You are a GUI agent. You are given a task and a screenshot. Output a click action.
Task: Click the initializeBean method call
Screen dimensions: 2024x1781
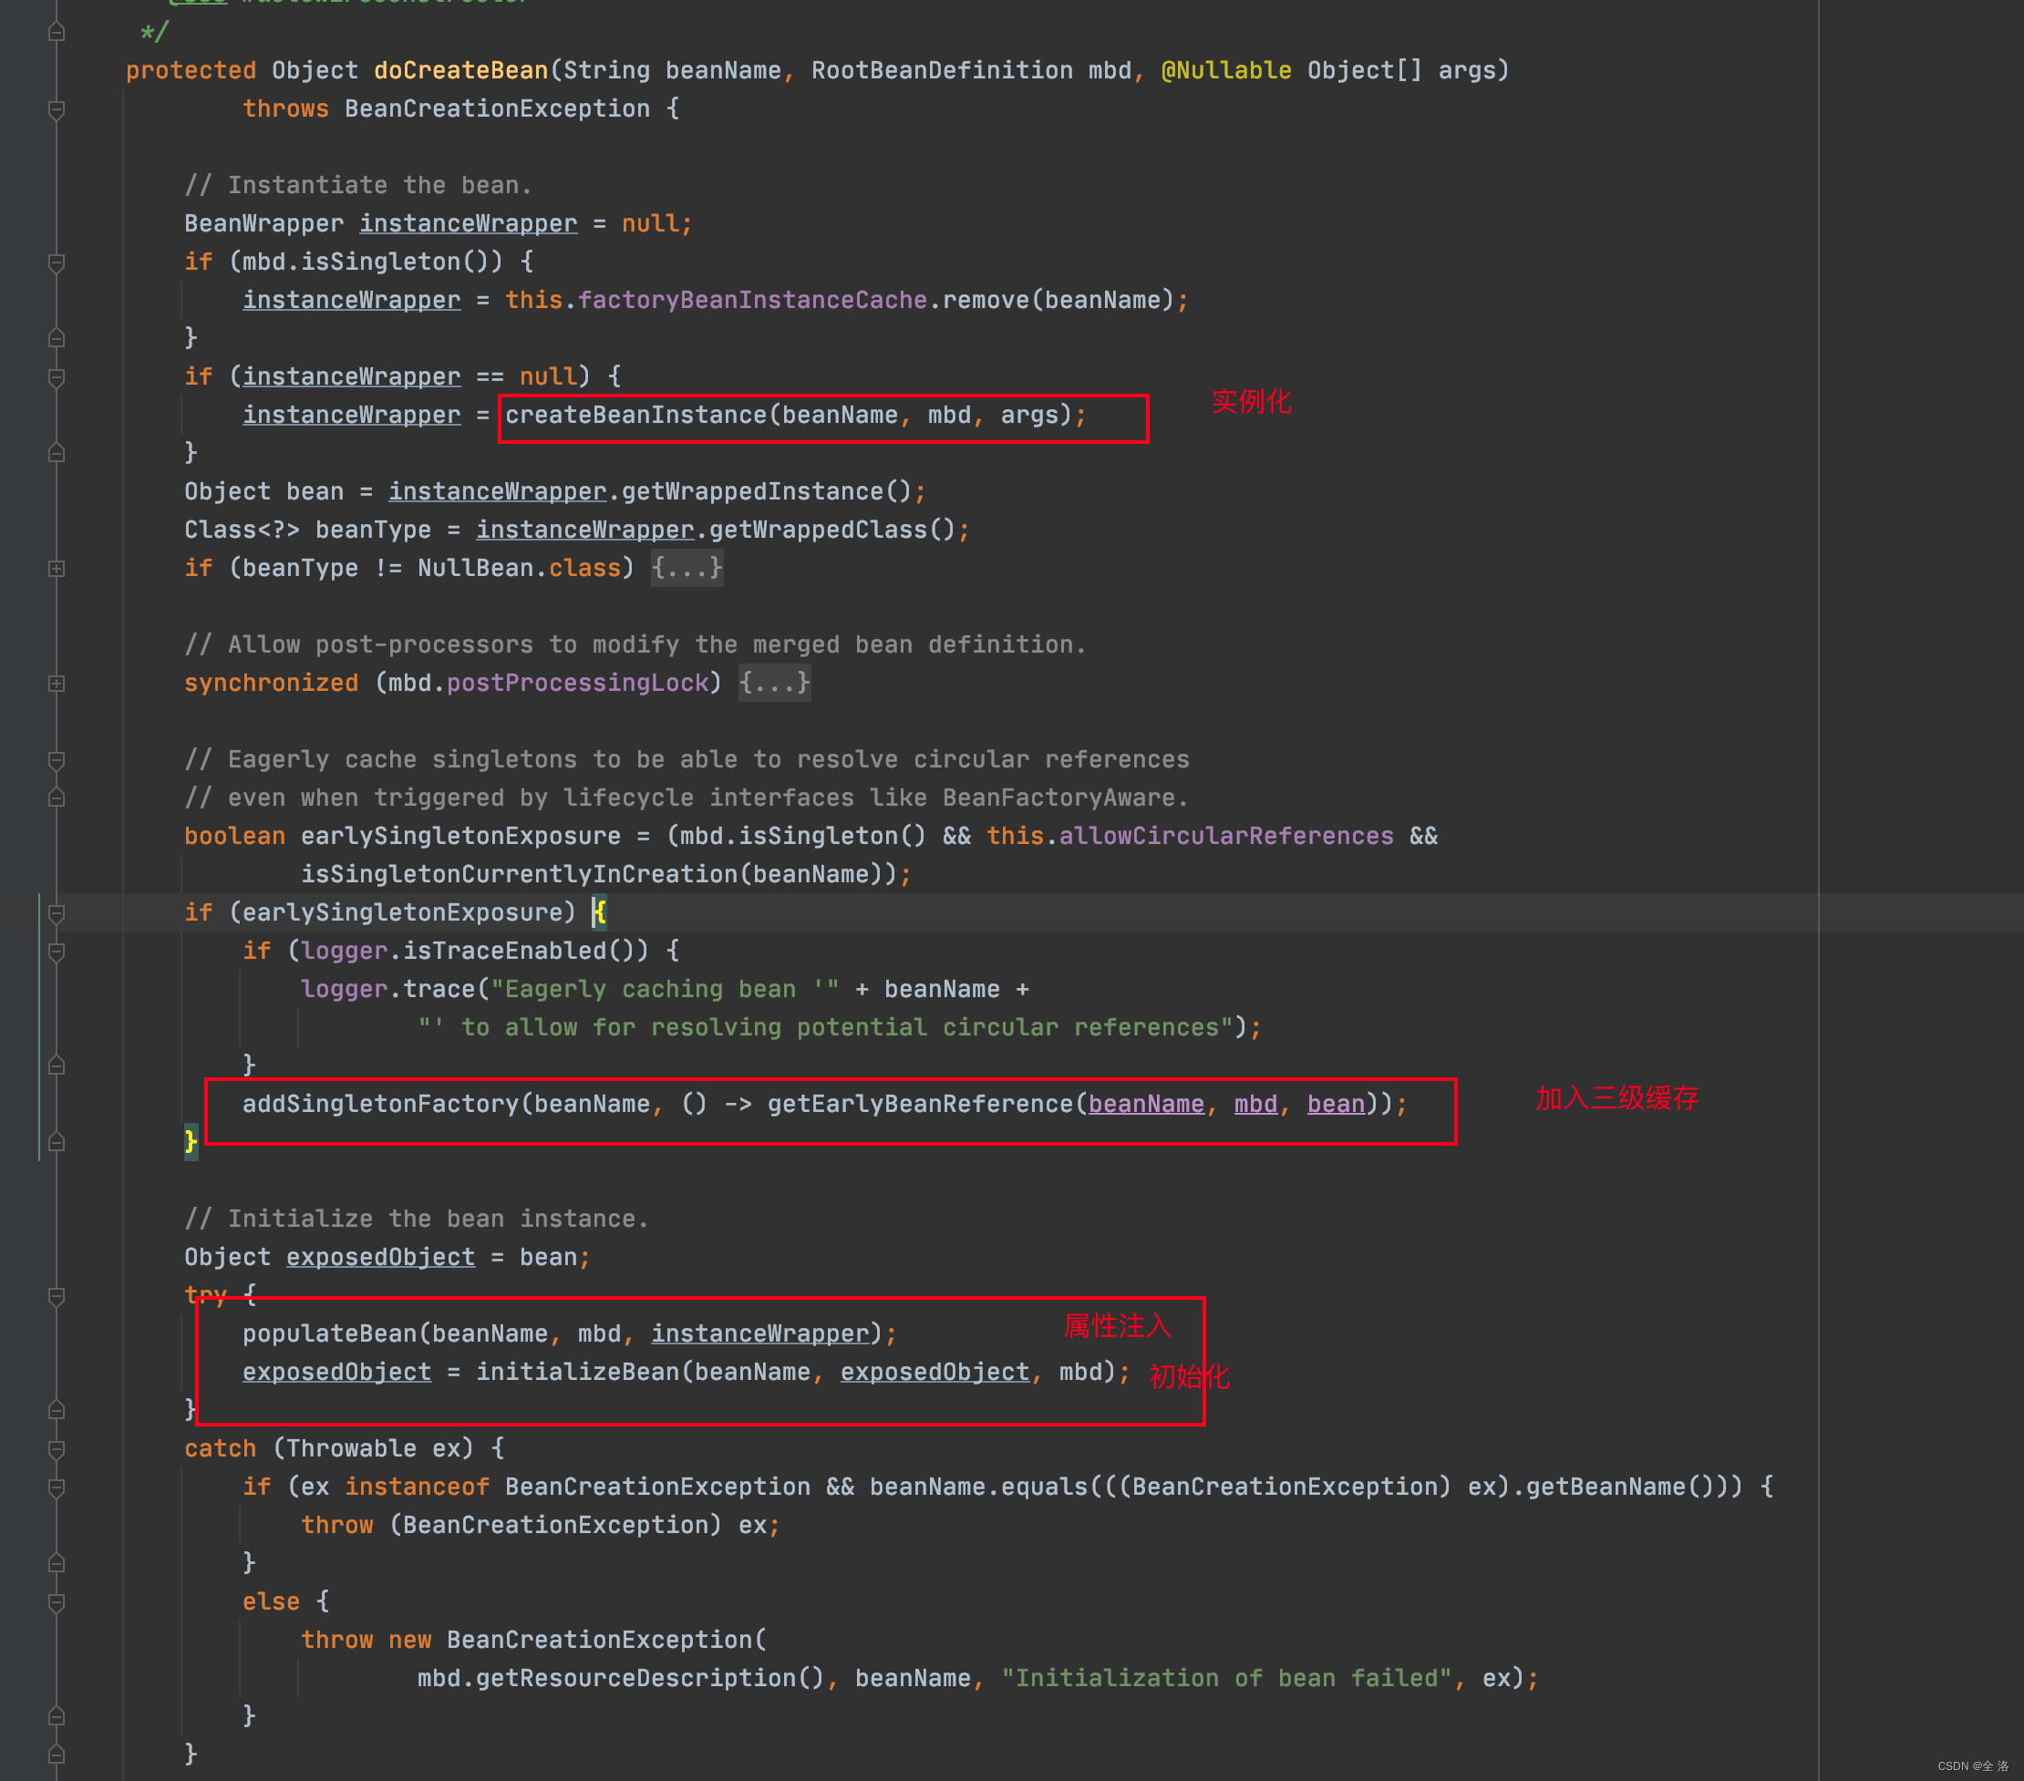pos(577,1372)
